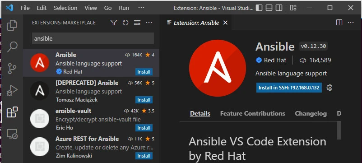The width and height of the screenshot is (362, 163).
Task: Select the [DEPRECATED] Ansible row title
Action: point(87,83)
